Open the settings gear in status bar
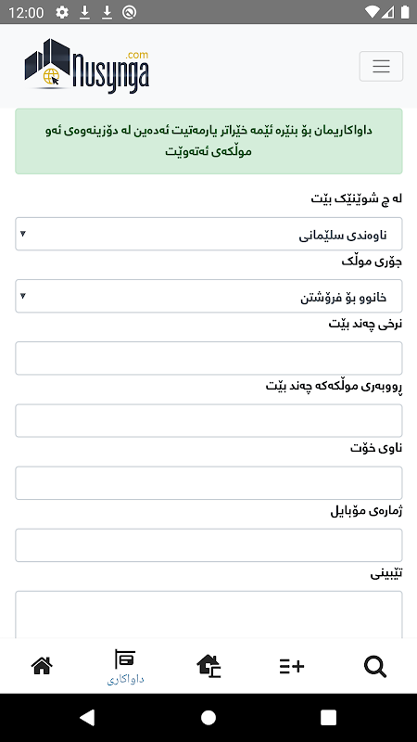The height and width of the screenshot is (742, 417). tap(62, 12)
